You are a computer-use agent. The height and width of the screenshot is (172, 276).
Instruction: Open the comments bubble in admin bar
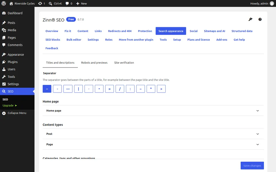point(69,3)
